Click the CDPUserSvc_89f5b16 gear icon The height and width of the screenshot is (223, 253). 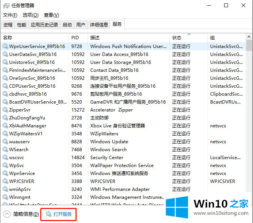(x=5, y=86)
